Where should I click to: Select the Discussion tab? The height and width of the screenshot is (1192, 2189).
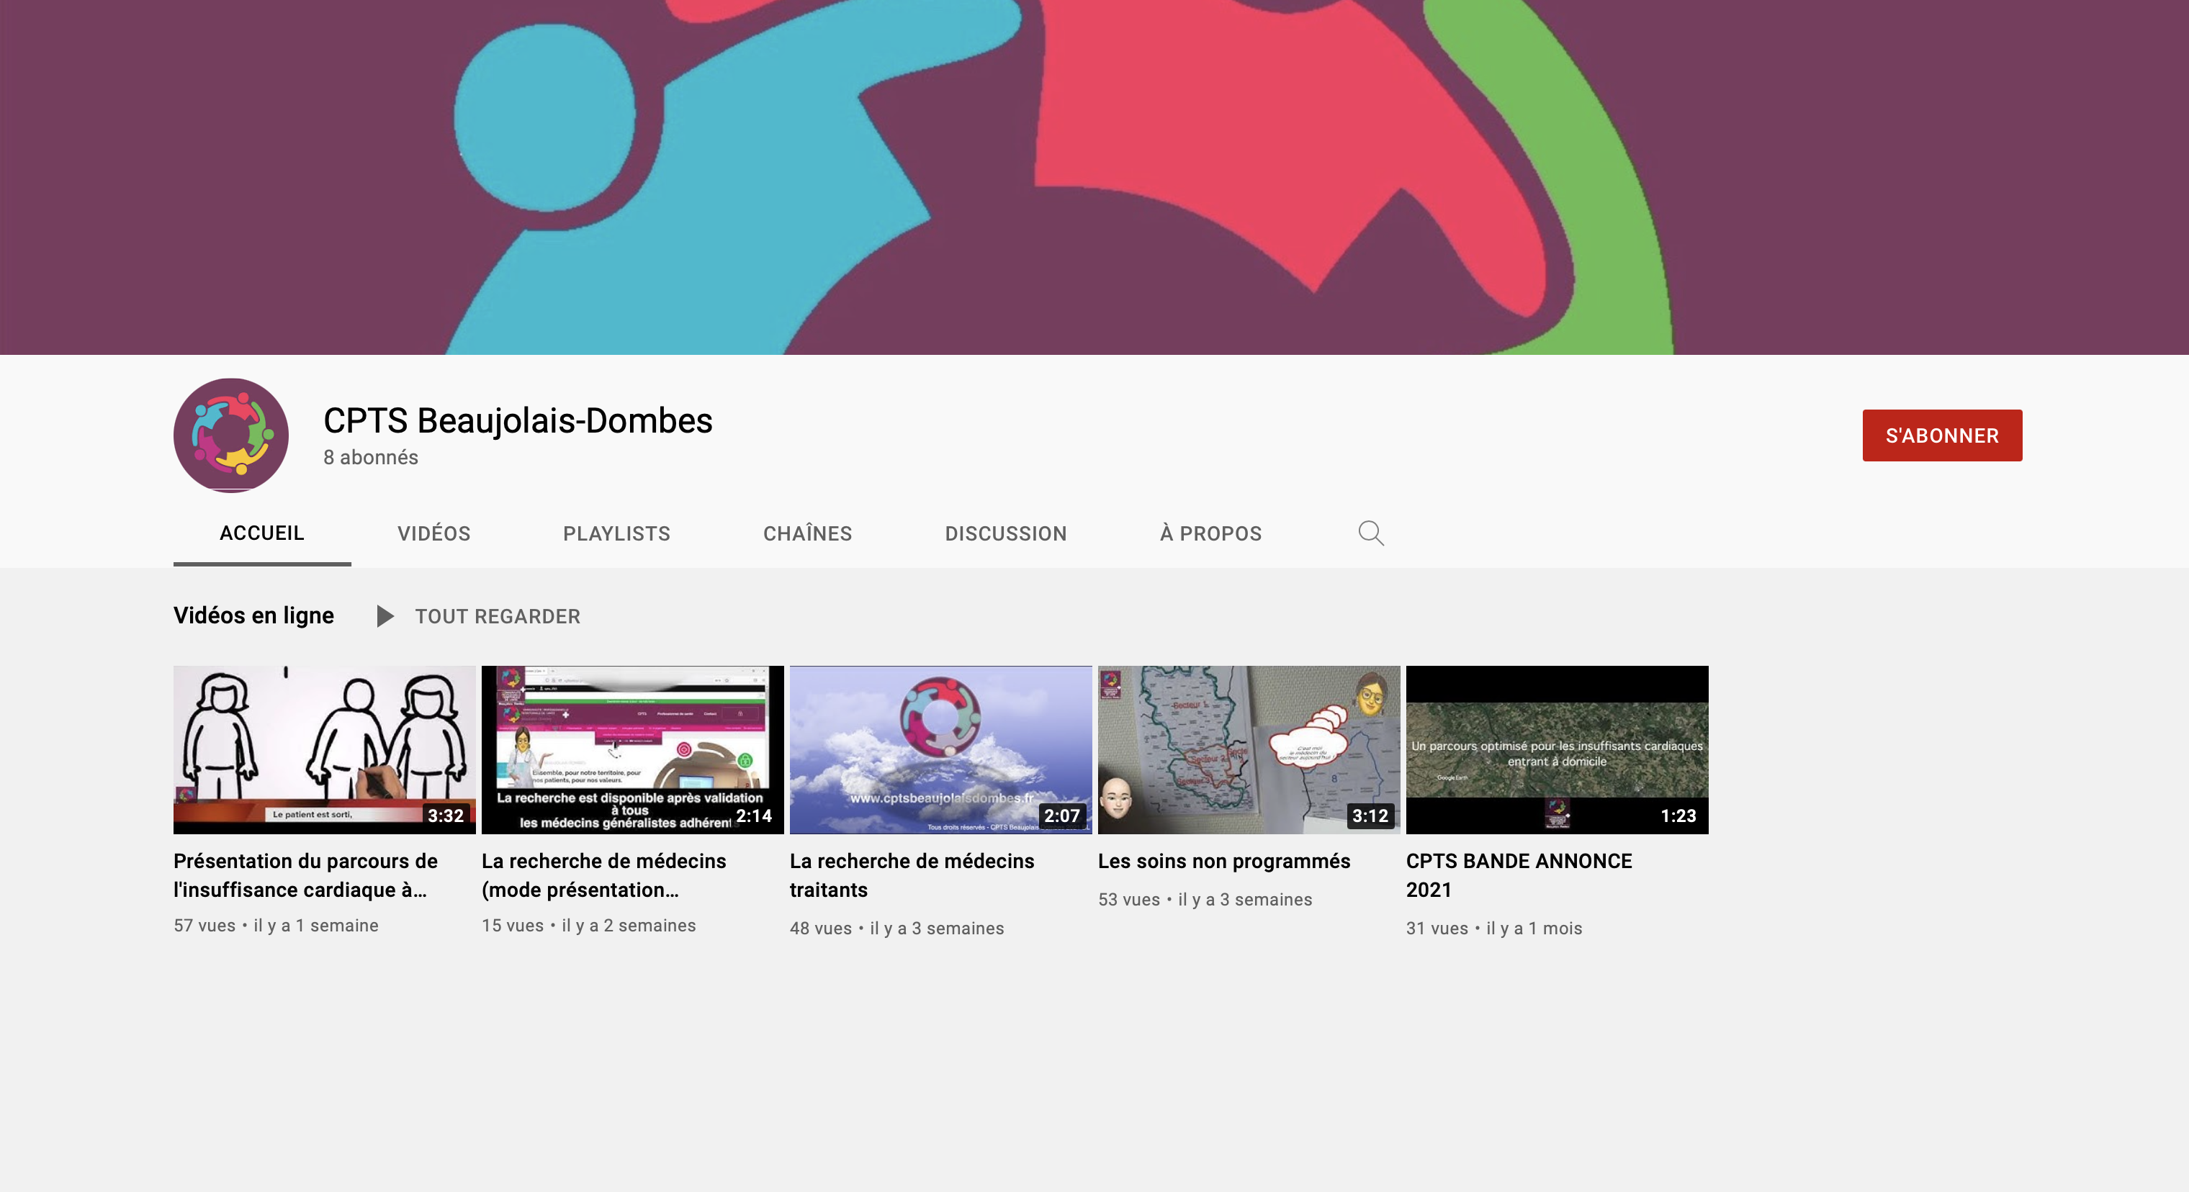coord(1005,533)
